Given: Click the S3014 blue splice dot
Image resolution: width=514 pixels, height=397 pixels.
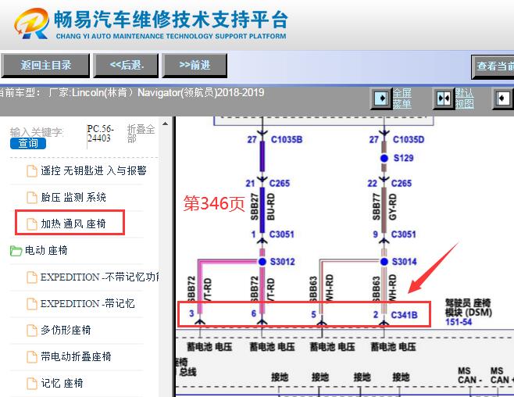Looking at the screenshot, I should pyautogui.click(x=384, y=262).
